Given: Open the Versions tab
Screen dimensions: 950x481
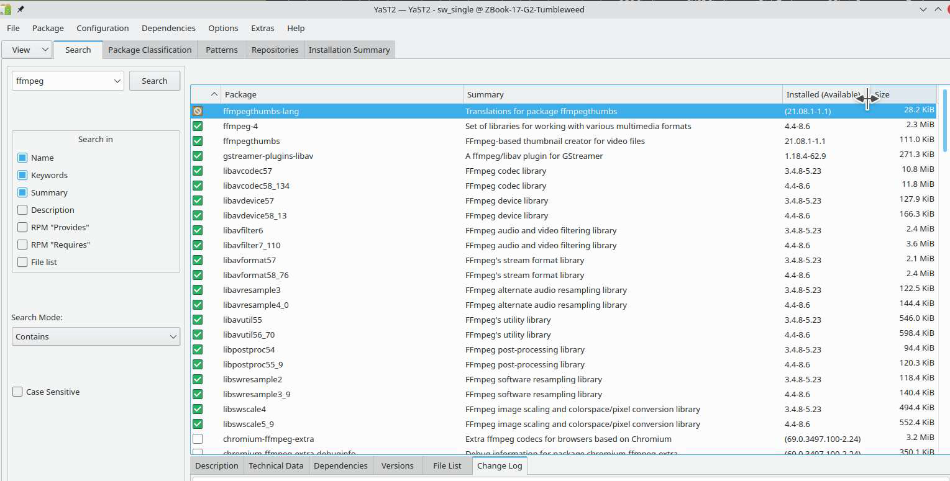Looking at the screenshot, I should 398,465.
